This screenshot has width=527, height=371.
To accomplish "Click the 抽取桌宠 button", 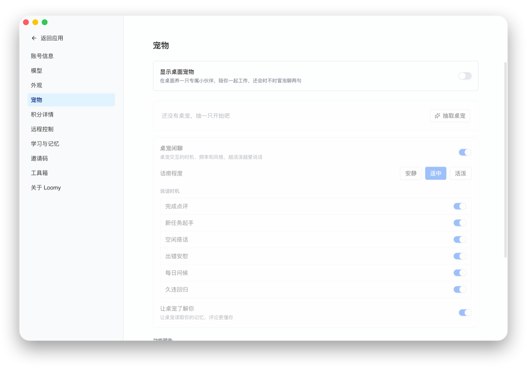I will coord(450,116).
